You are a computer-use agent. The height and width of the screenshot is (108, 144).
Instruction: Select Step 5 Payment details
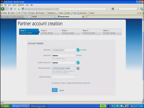[112, 32]
